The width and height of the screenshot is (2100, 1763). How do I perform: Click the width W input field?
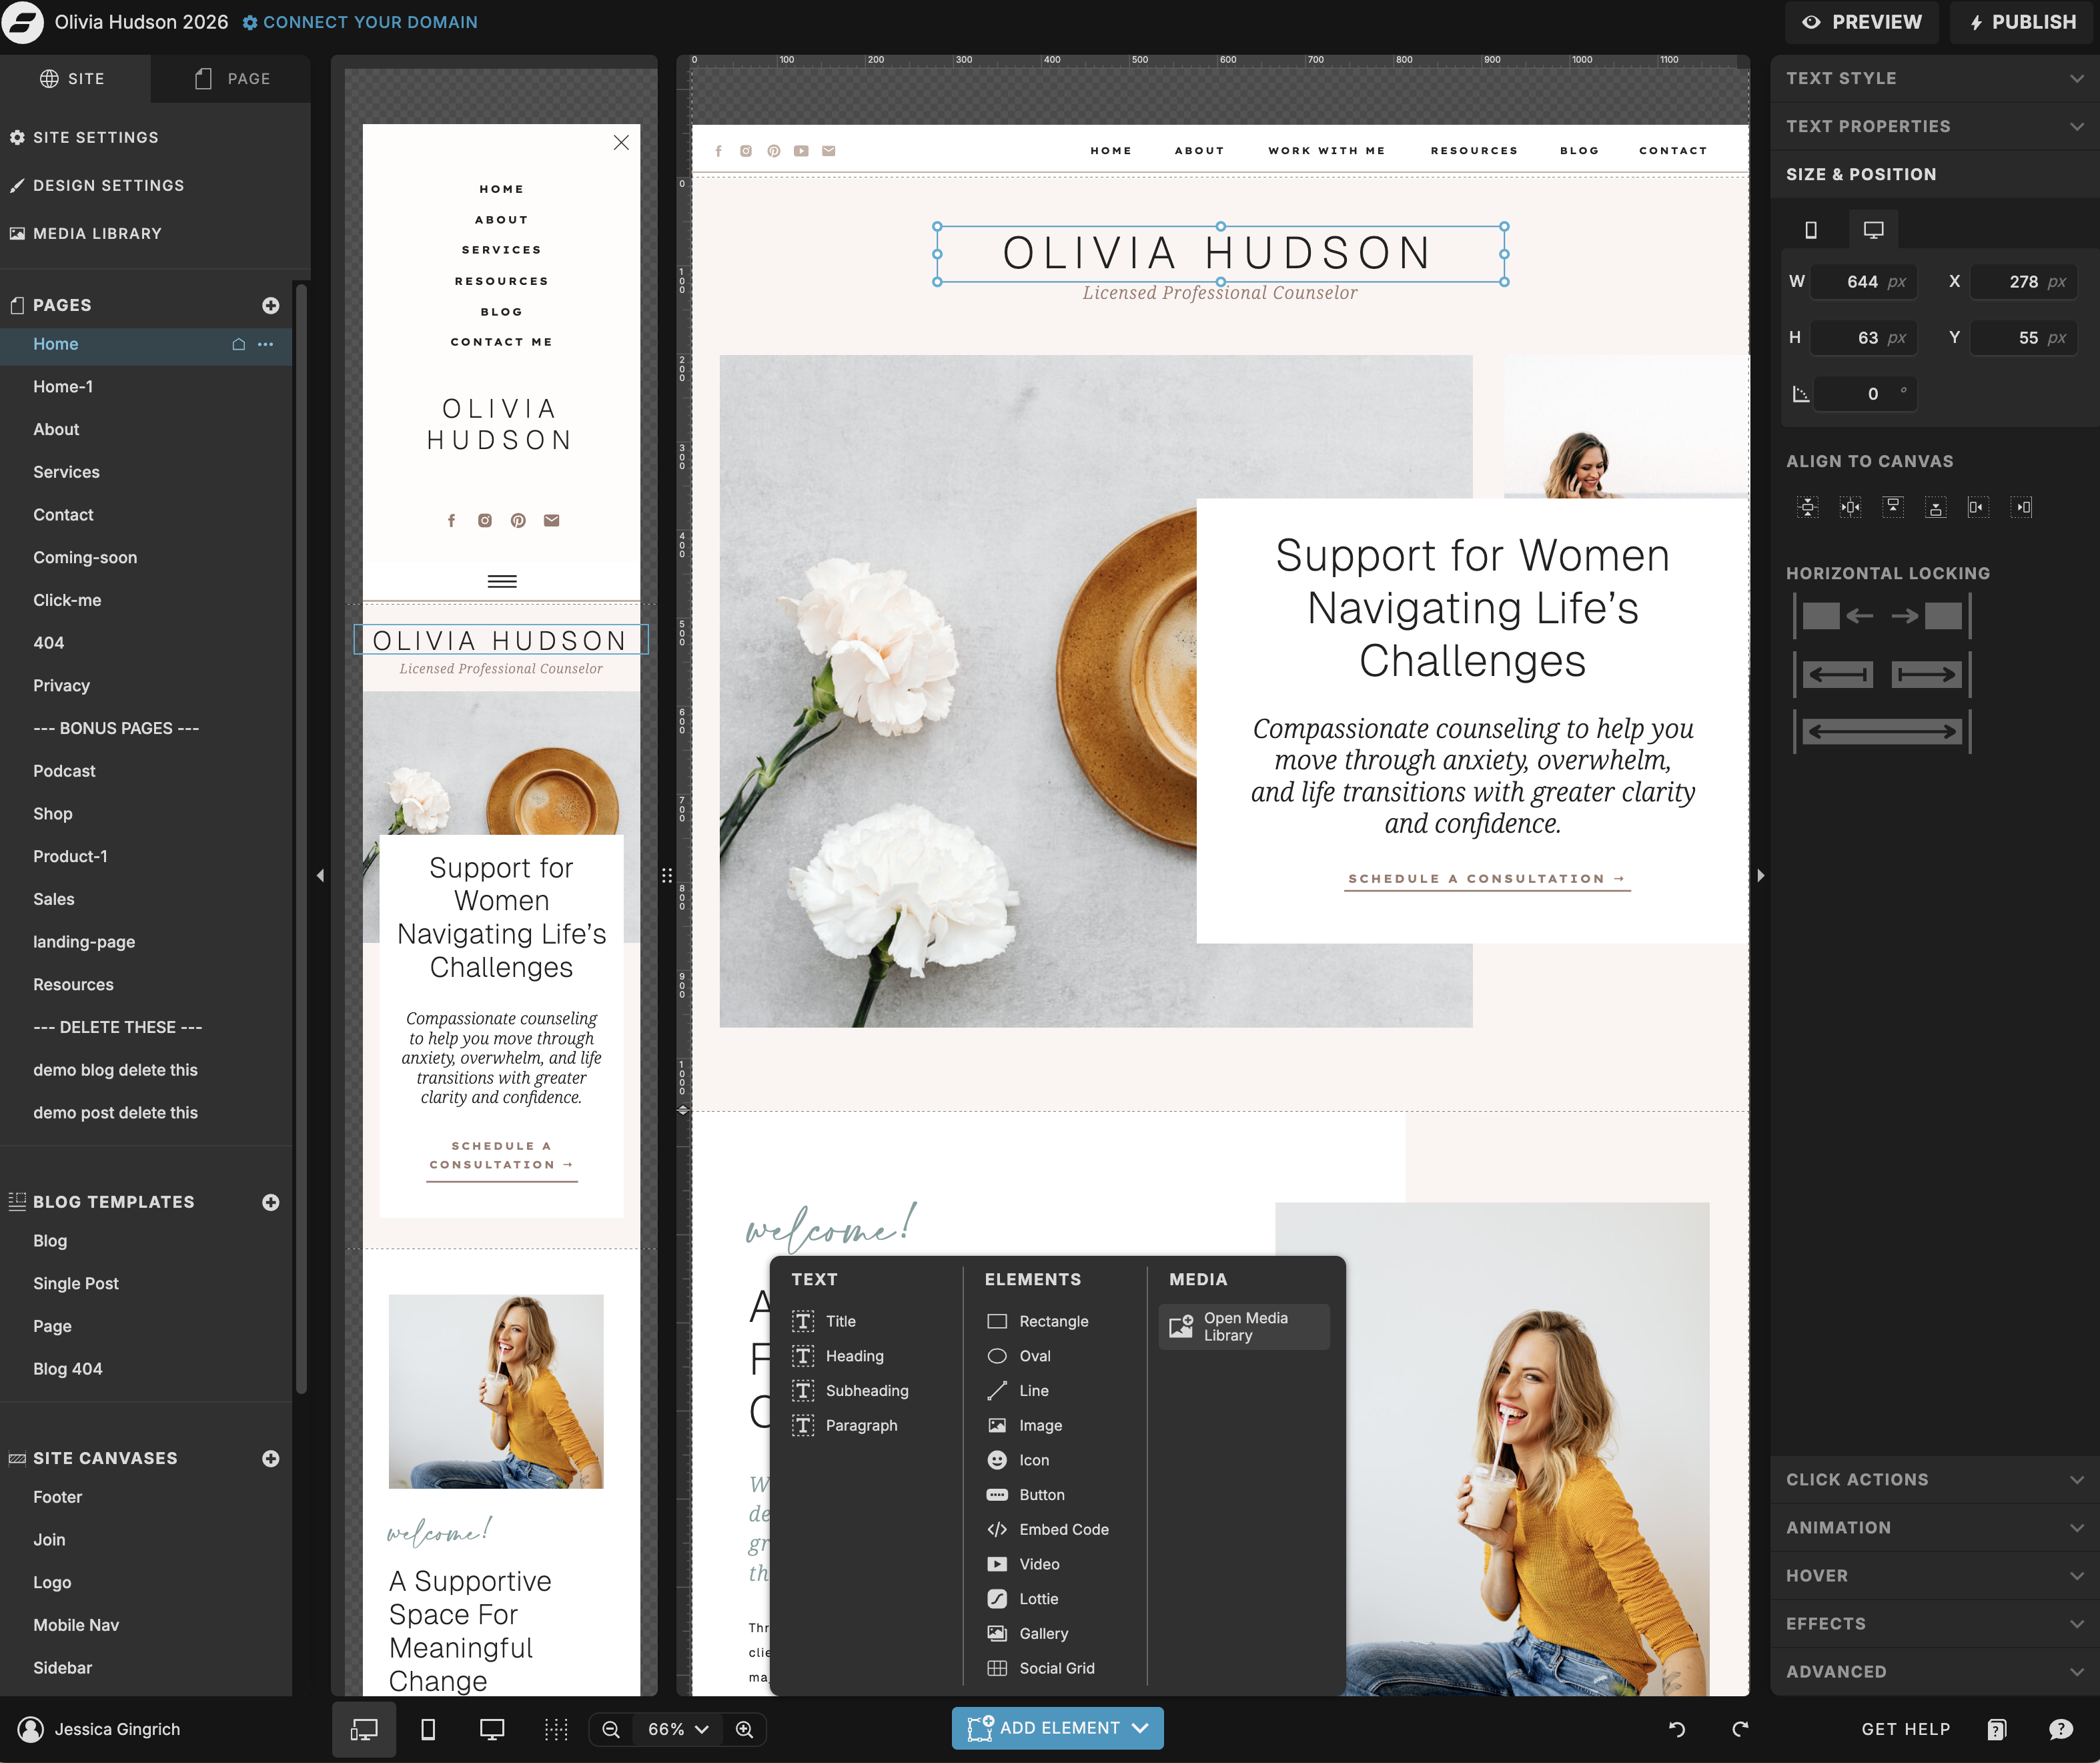pos(1862,282)
